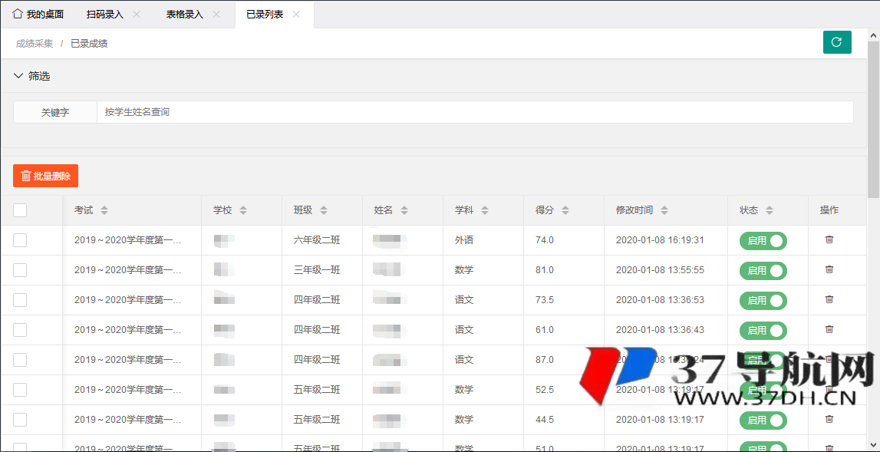Check the select-all header checkbox

click(x=20, y=210)
